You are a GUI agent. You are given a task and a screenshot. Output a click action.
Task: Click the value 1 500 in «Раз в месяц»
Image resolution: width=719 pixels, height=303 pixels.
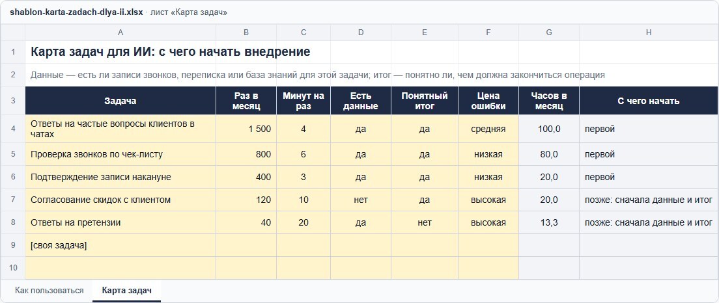[x=246, y=129]
